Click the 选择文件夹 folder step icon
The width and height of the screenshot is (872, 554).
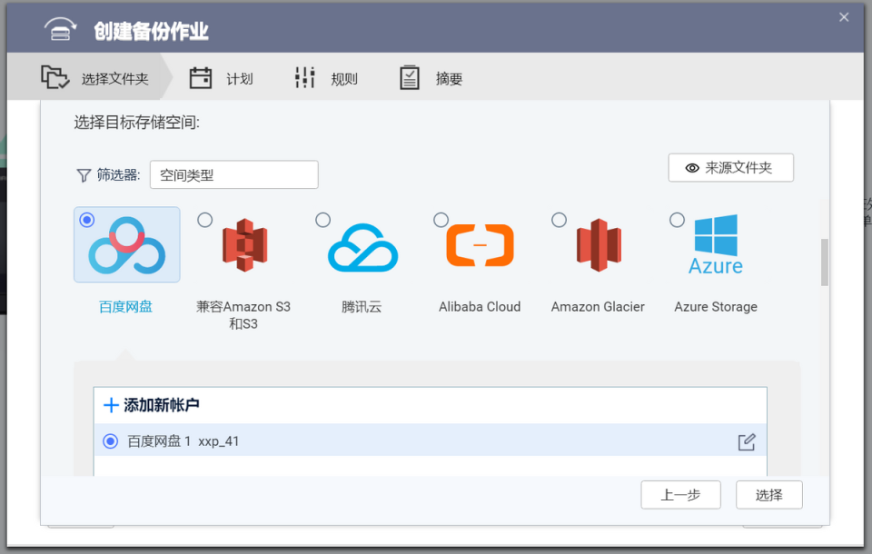coord(55,77)
